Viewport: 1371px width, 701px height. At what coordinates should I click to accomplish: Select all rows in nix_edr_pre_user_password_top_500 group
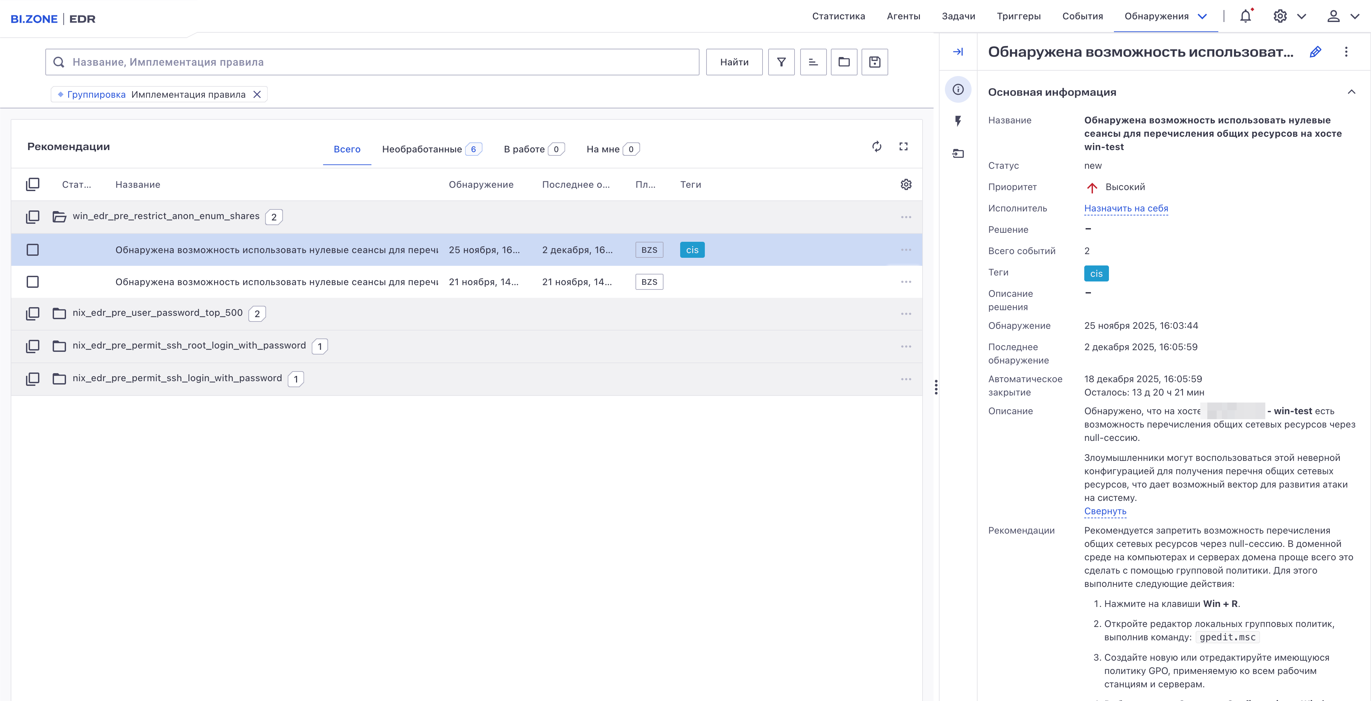32,313
